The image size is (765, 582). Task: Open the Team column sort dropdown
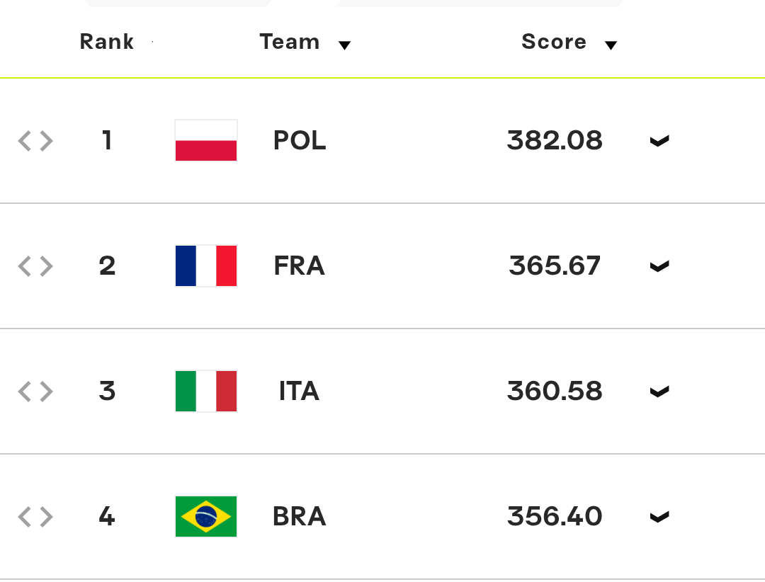pos(344,45)
